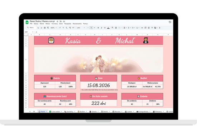Open Panel tab dropdown arrow
Viewport: 197px width, 138px height.
(x=46, y=112)
